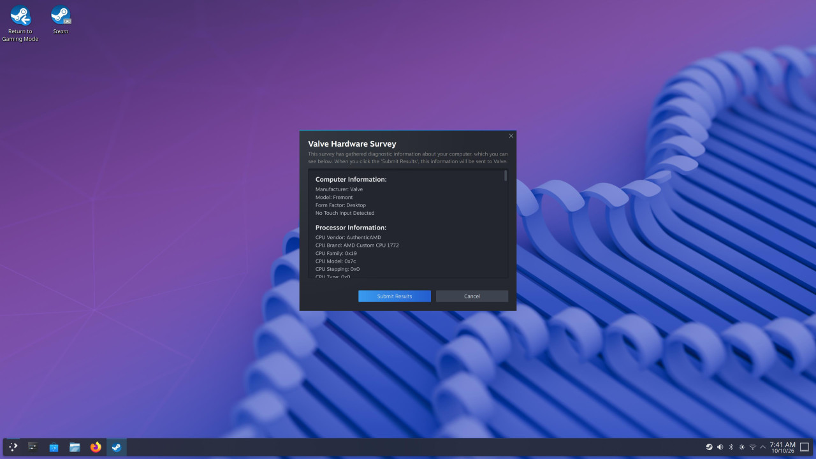Close the Valve Hardware Survey dialog
Screen dimensions: 816x459
click(x=511, y=136)
